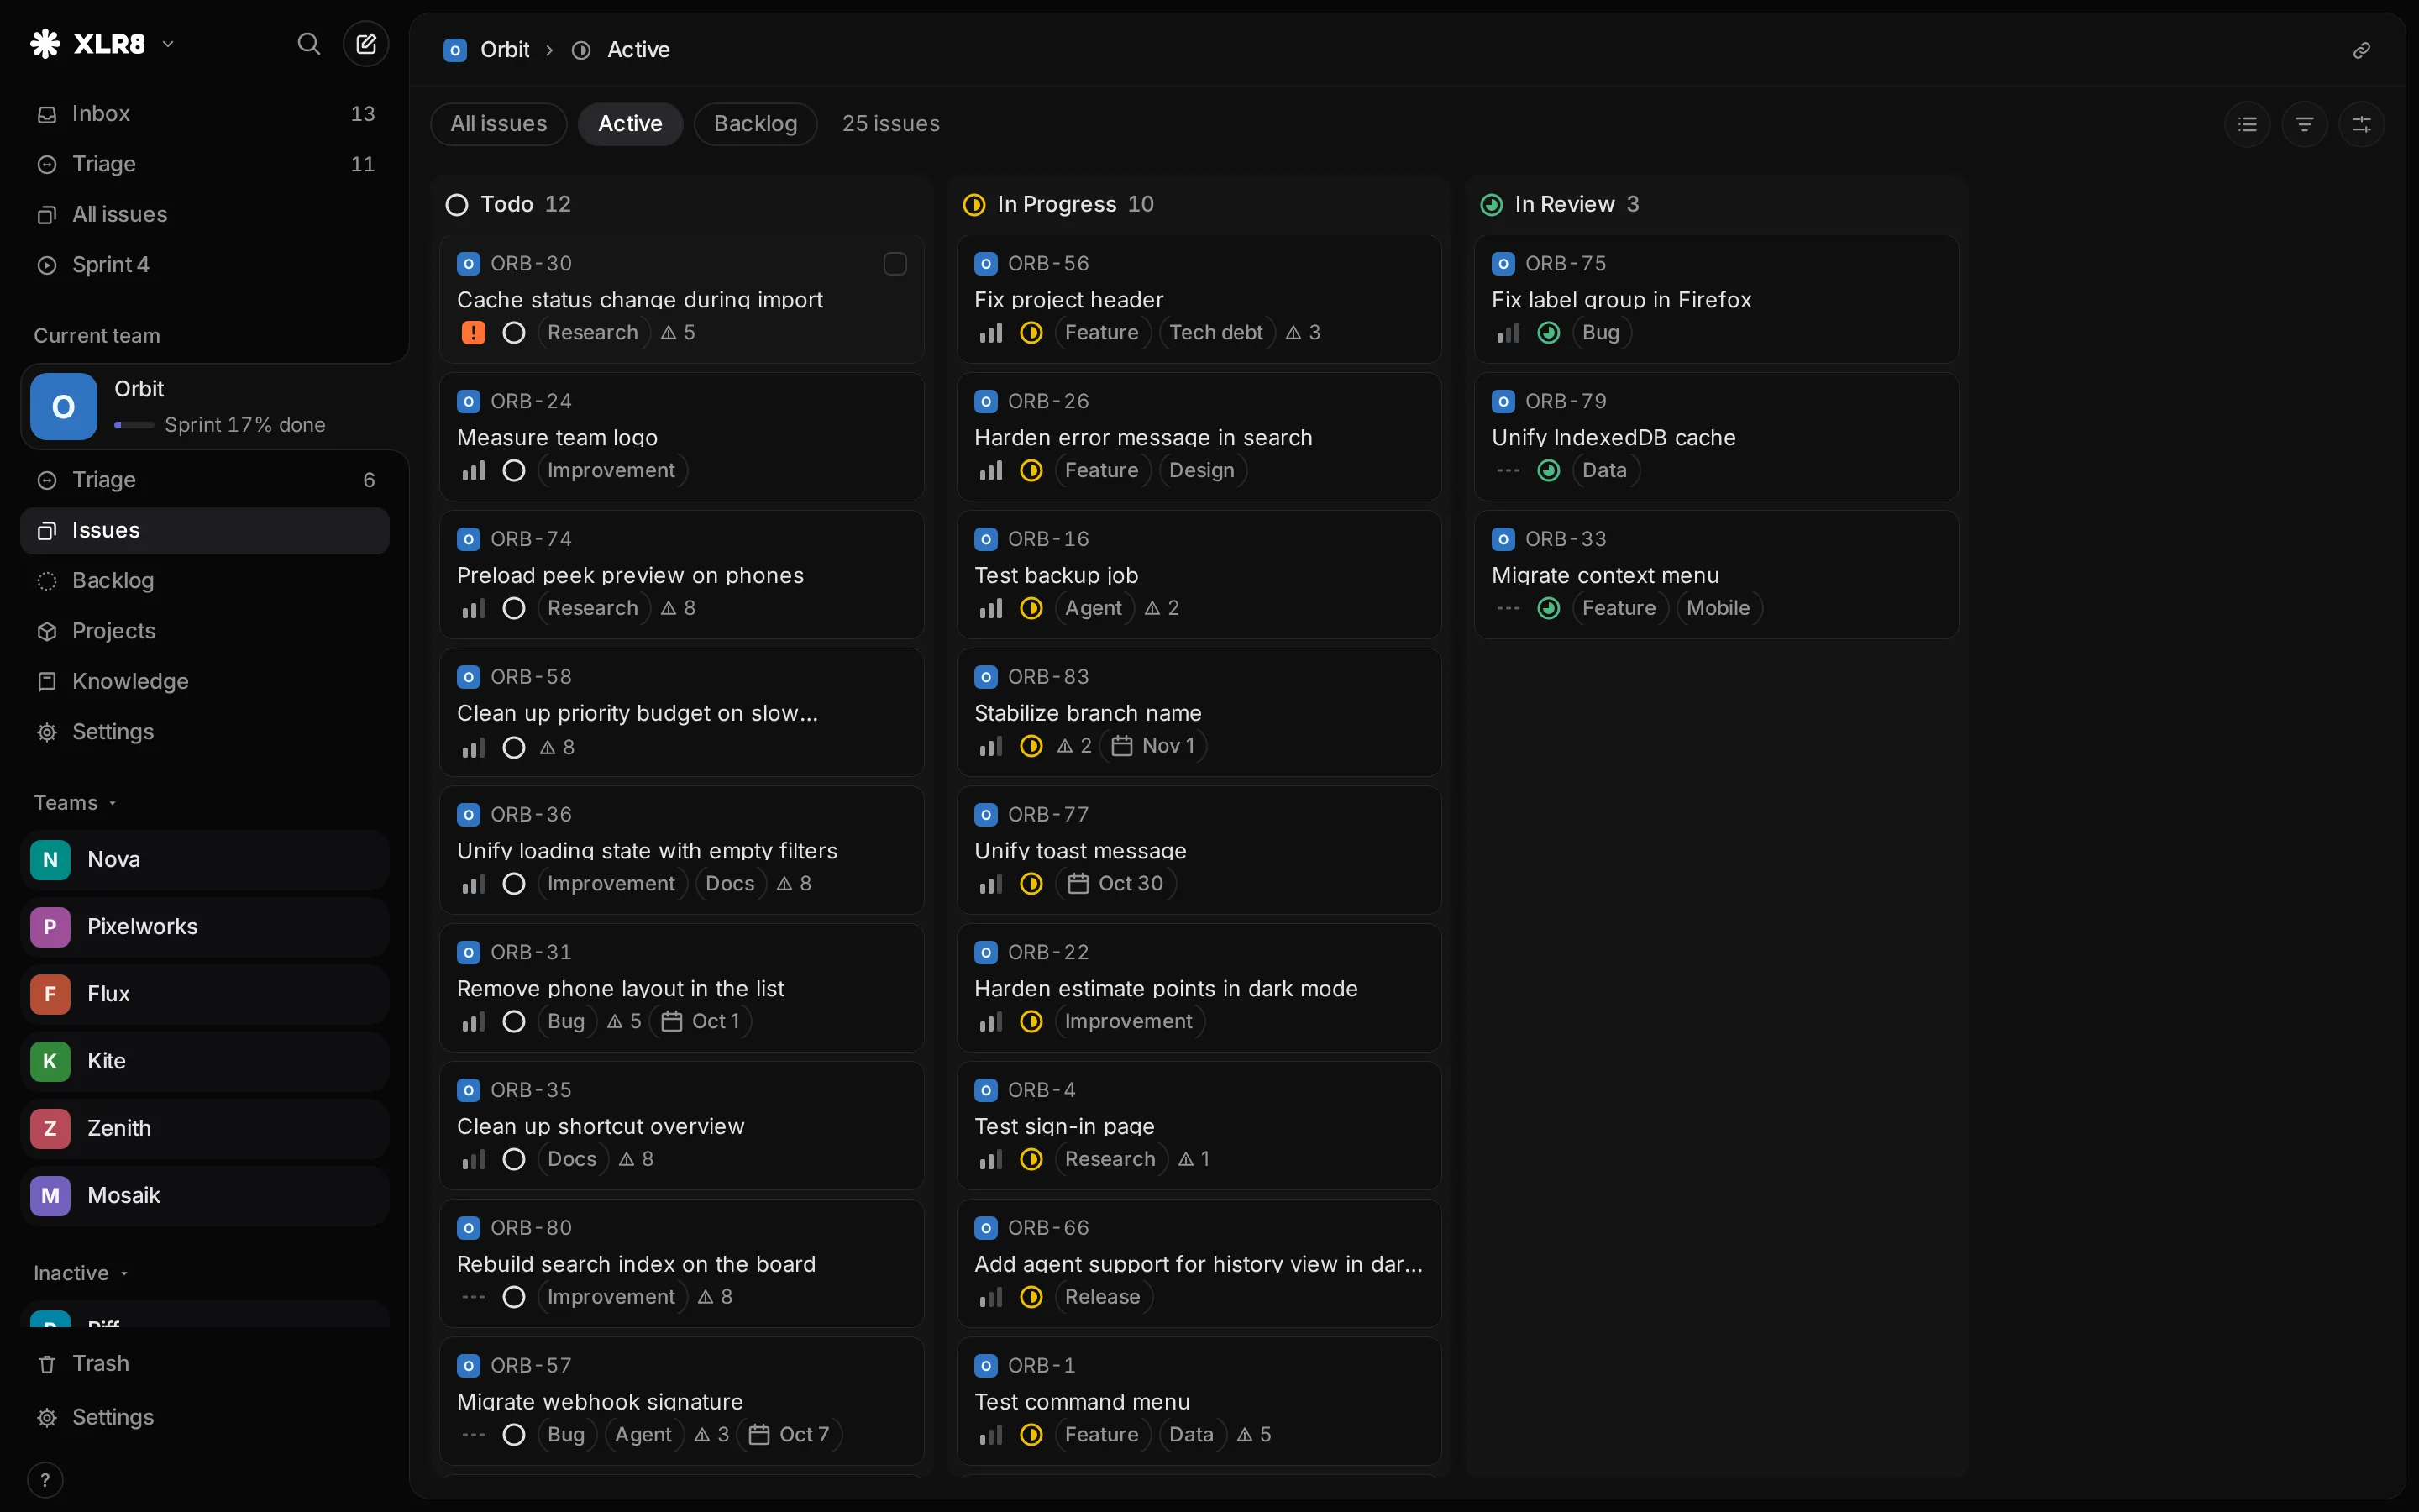Image resolution: width=2419 pixels, height=1512 pixels.
Task: Open Sprint 4 in sidebar
Action: pyautogui.click(x=205, y=265)
